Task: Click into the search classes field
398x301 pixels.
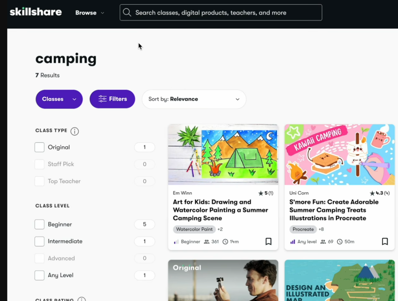Action: [x=225, y=13]
